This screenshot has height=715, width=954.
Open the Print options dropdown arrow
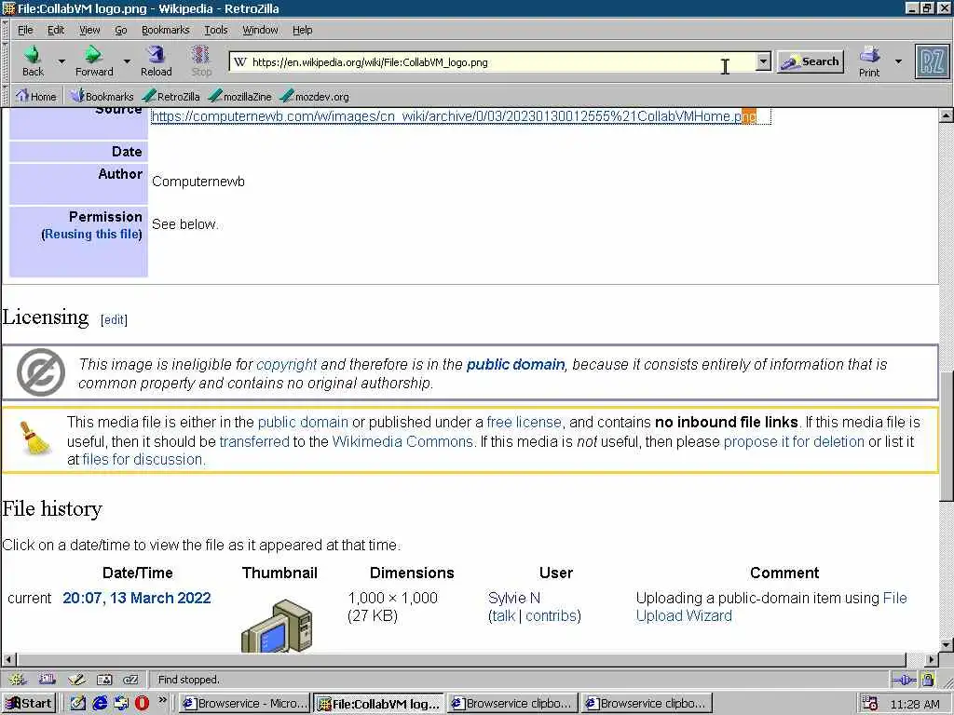[x=898, y=61]
